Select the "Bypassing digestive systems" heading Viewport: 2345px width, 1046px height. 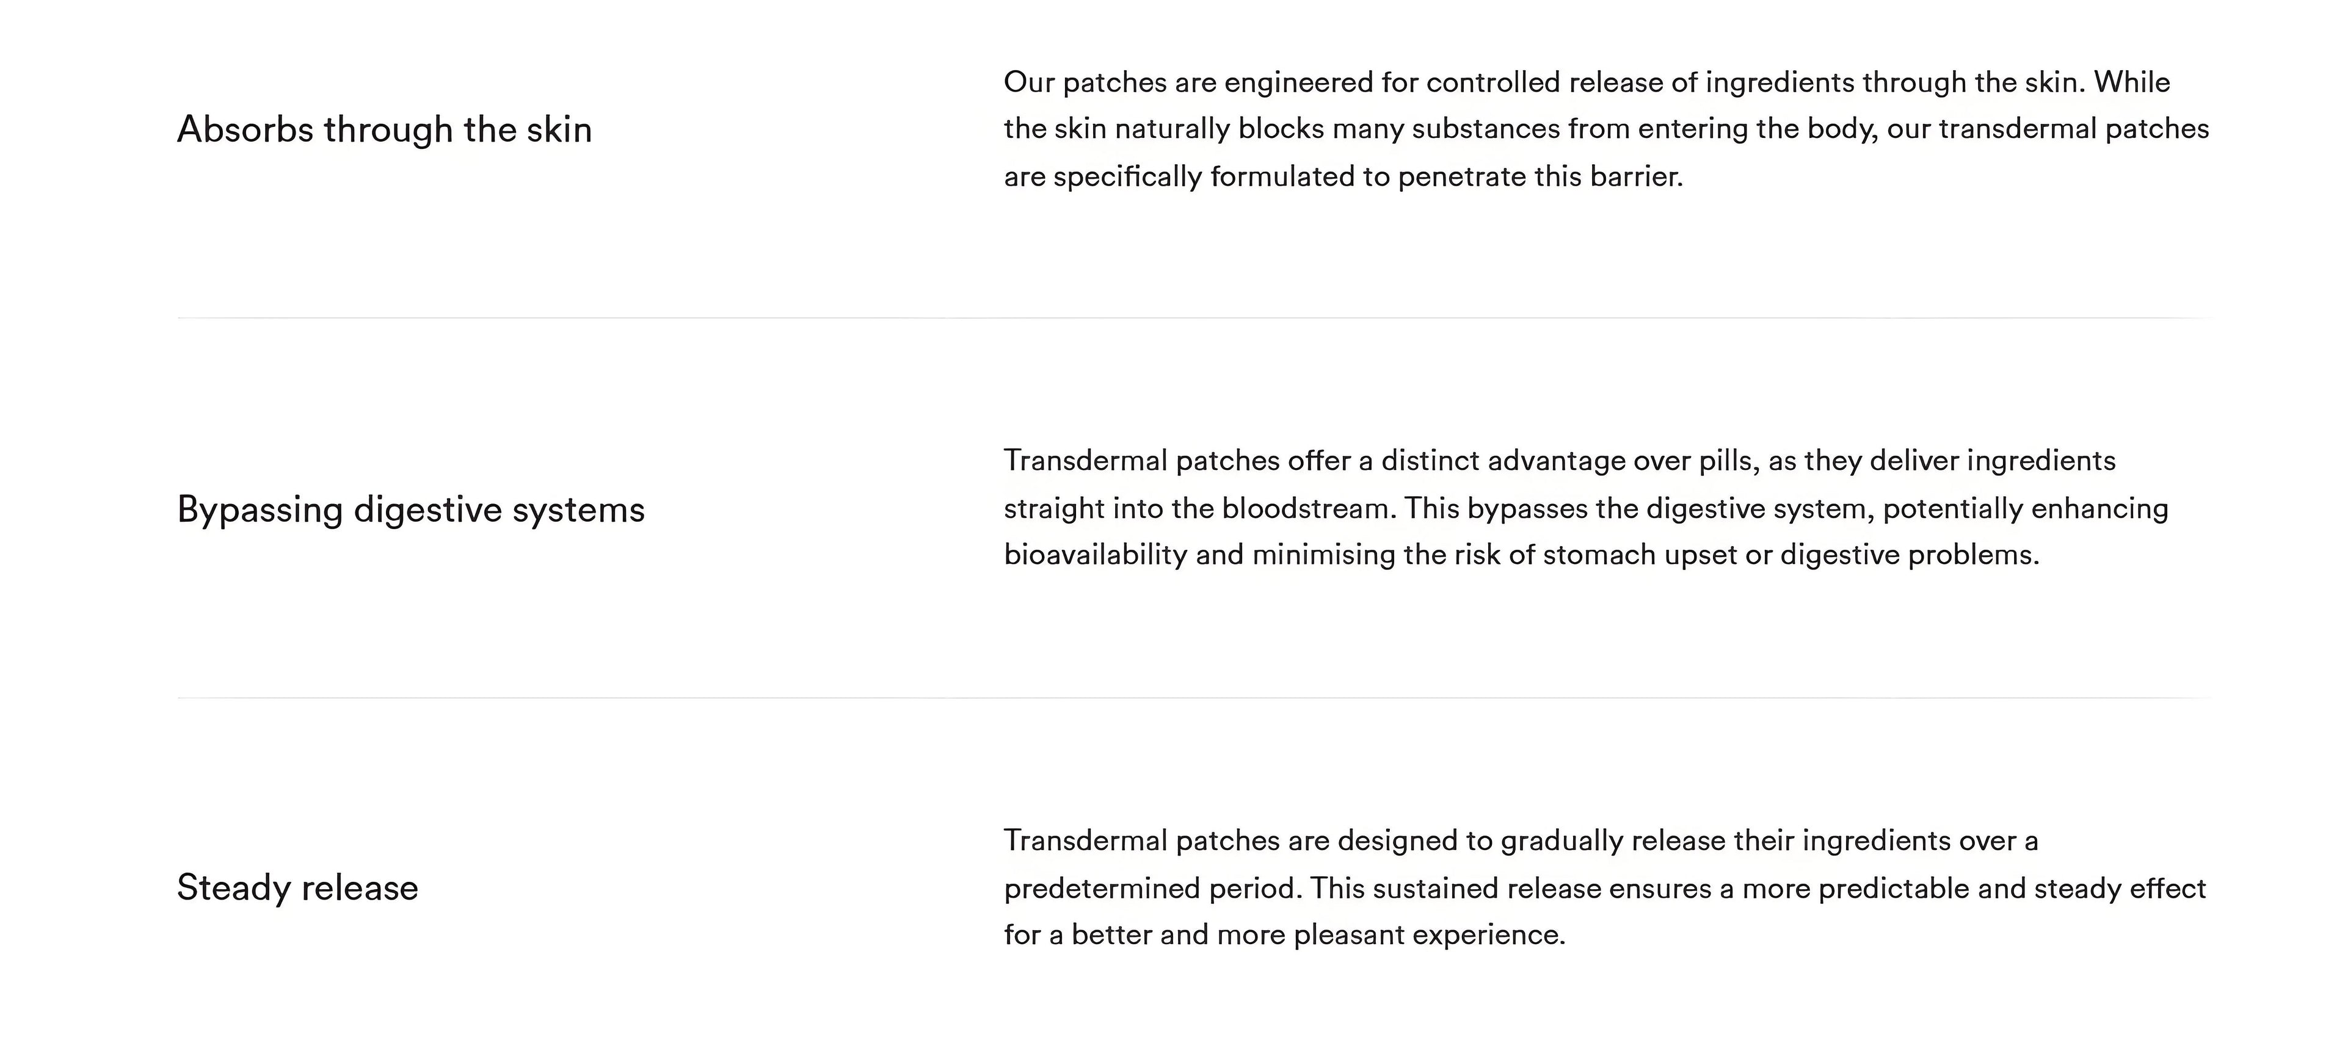410,510
